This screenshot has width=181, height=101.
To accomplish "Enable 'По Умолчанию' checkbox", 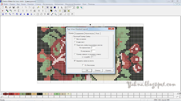I will (x=83, y=65).
